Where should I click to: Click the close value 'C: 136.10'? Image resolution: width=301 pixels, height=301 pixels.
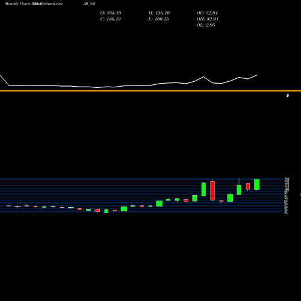(111, 19)
